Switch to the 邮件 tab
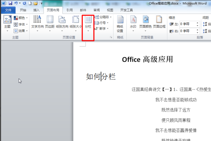 tap(83, 10)
